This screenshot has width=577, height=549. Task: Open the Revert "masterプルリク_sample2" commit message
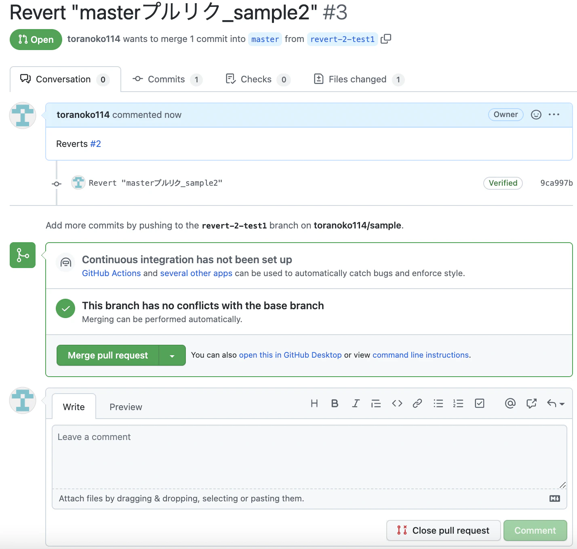tap(156, 183)
